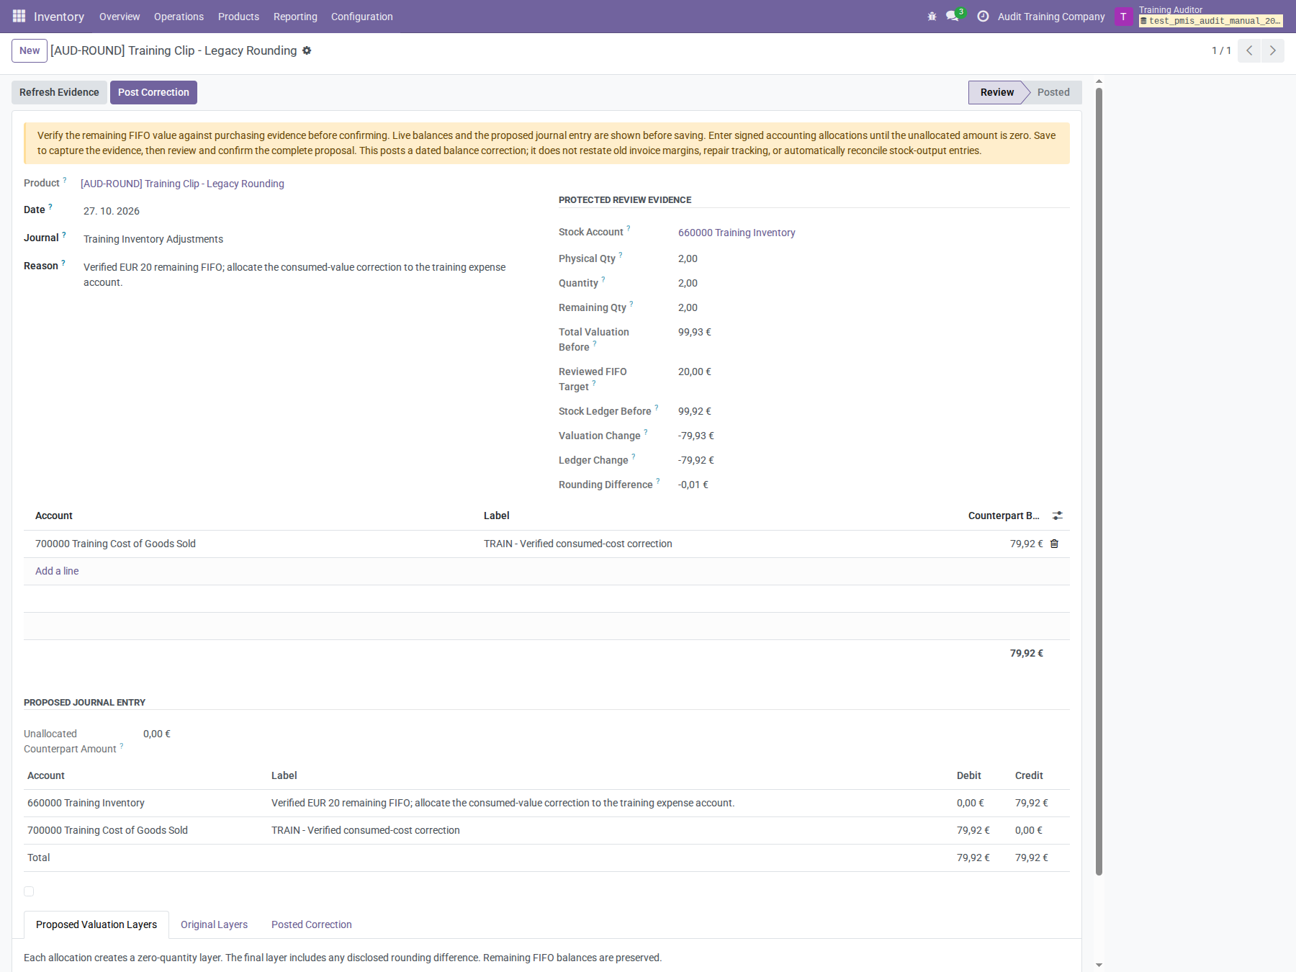Tick the checkbox below the journal entry table

[x=29, y=891]
